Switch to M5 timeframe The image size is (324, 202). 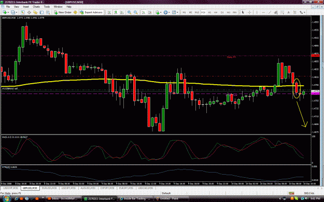191,12
